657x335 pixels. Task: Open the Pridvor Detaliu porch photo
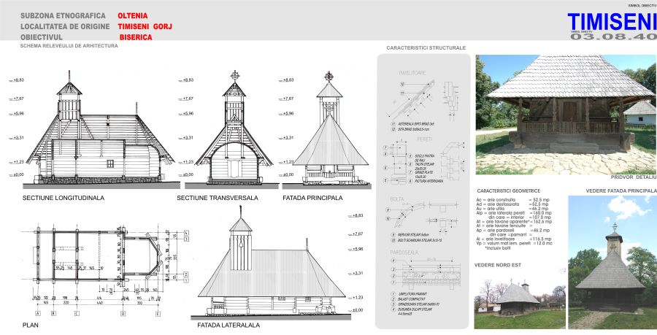tap(566, 113)
